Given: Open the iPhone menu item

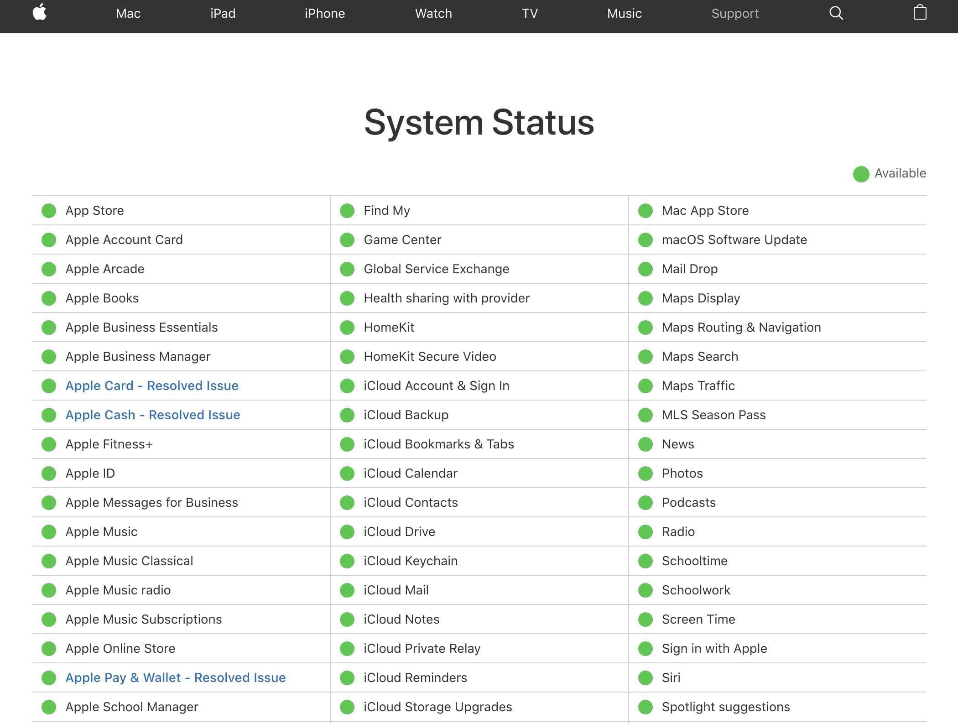Looking at the screenshot, I should click(x=325, y=14).
